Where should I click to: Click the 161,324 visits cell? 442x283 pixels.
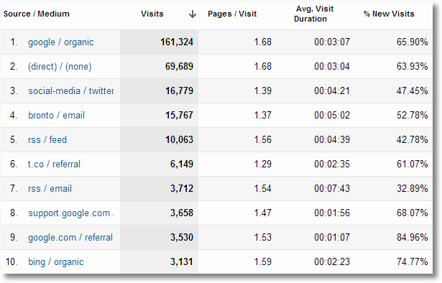[x=177, y=42]
